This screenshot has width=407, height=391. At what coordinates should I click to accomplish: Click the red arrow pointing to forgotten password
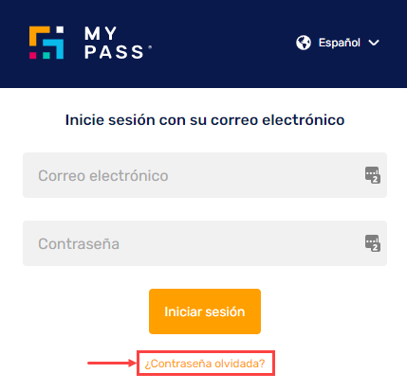coord(112,363)
